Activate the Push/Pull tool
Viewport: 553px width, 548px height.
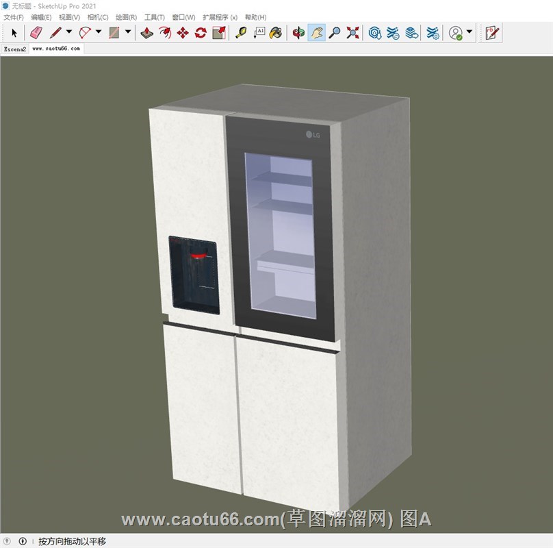pos(147,32)
